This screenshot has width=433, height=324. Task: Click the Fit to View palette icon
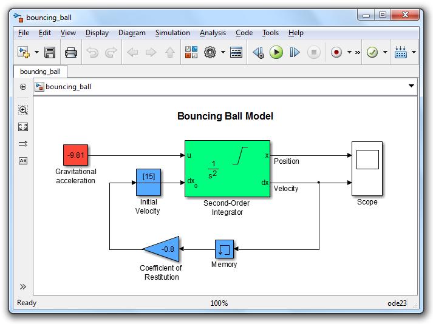23,127
